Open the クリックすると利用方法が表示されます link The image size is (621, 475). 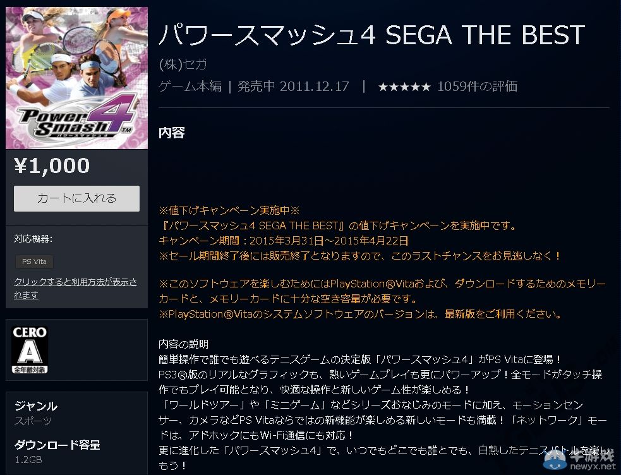(x=75, y=289)
